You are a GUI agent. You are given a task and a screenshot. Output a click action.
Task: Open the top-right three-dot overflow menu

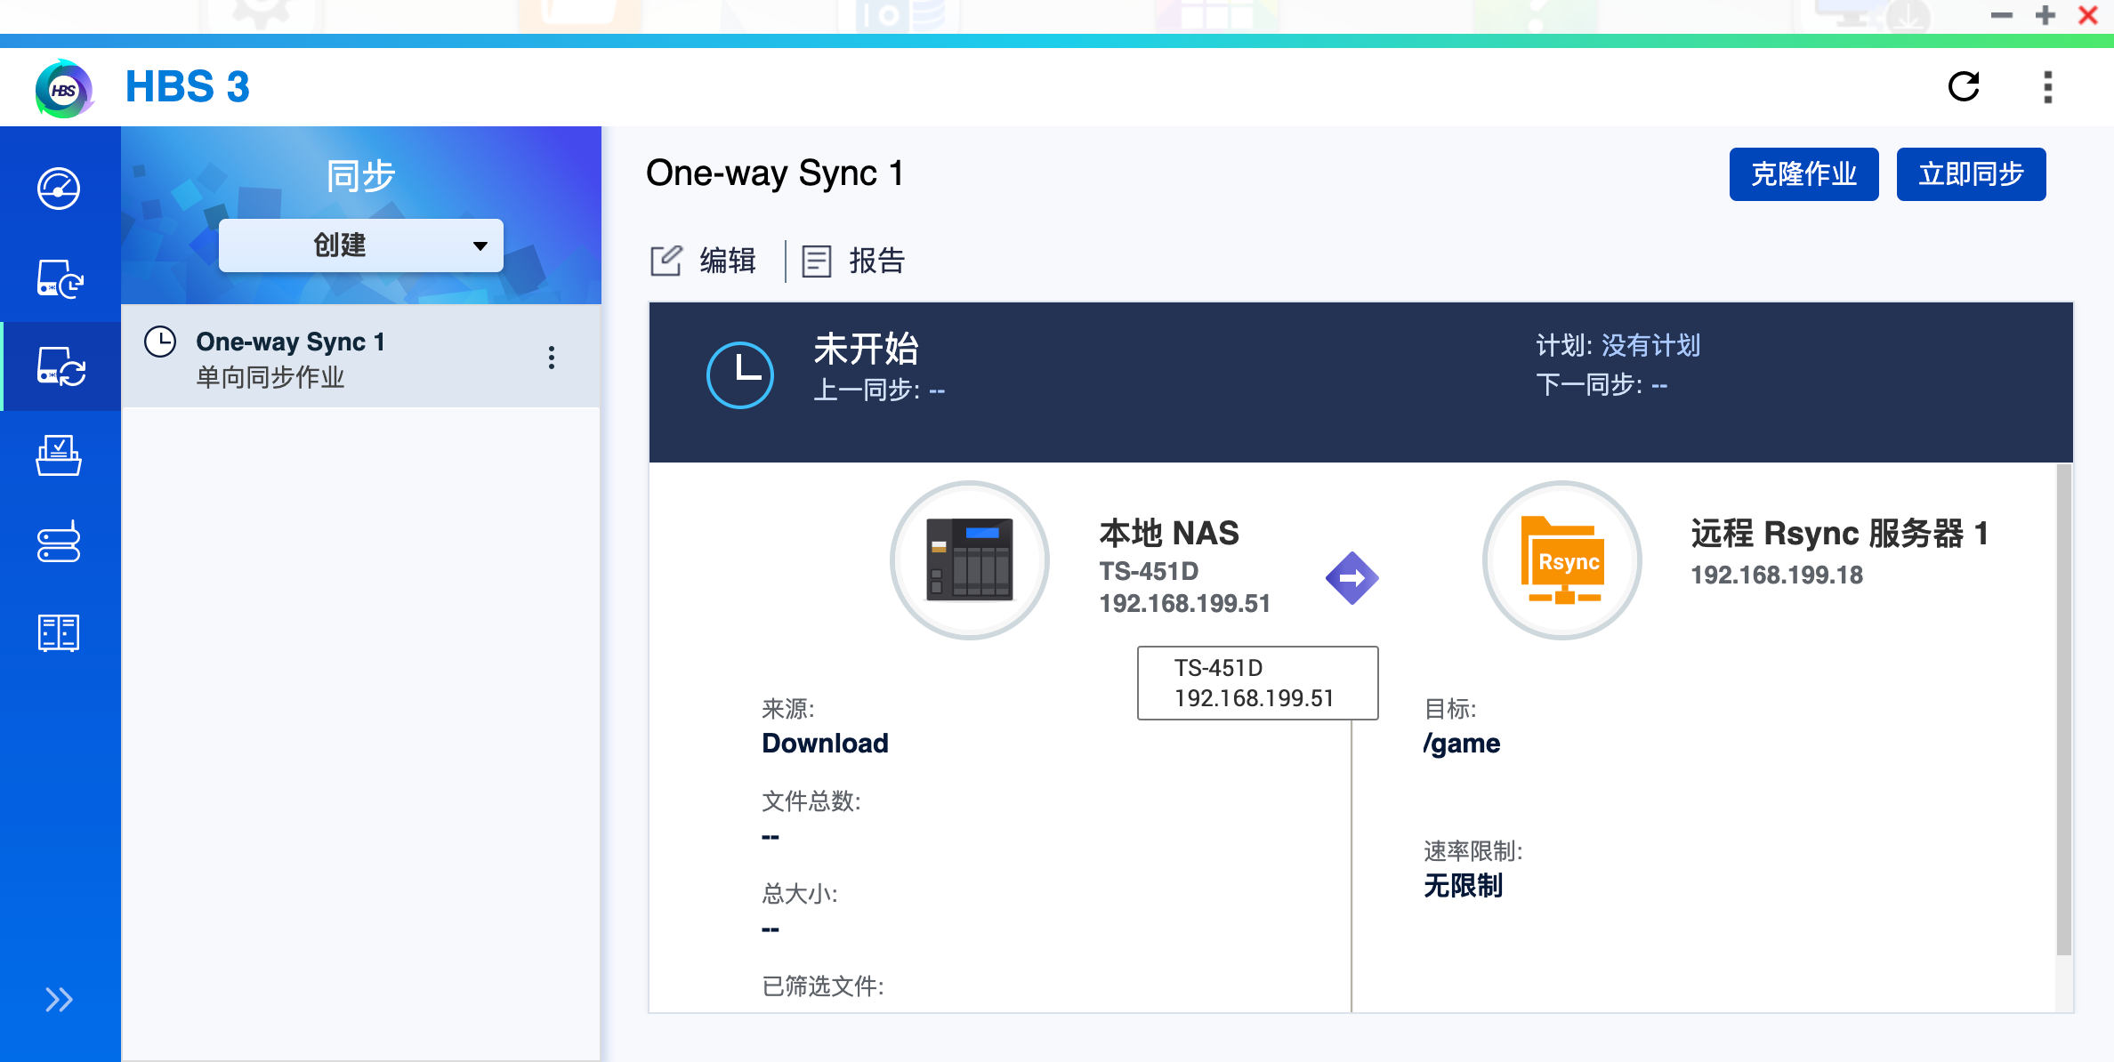click(2046, 86)
